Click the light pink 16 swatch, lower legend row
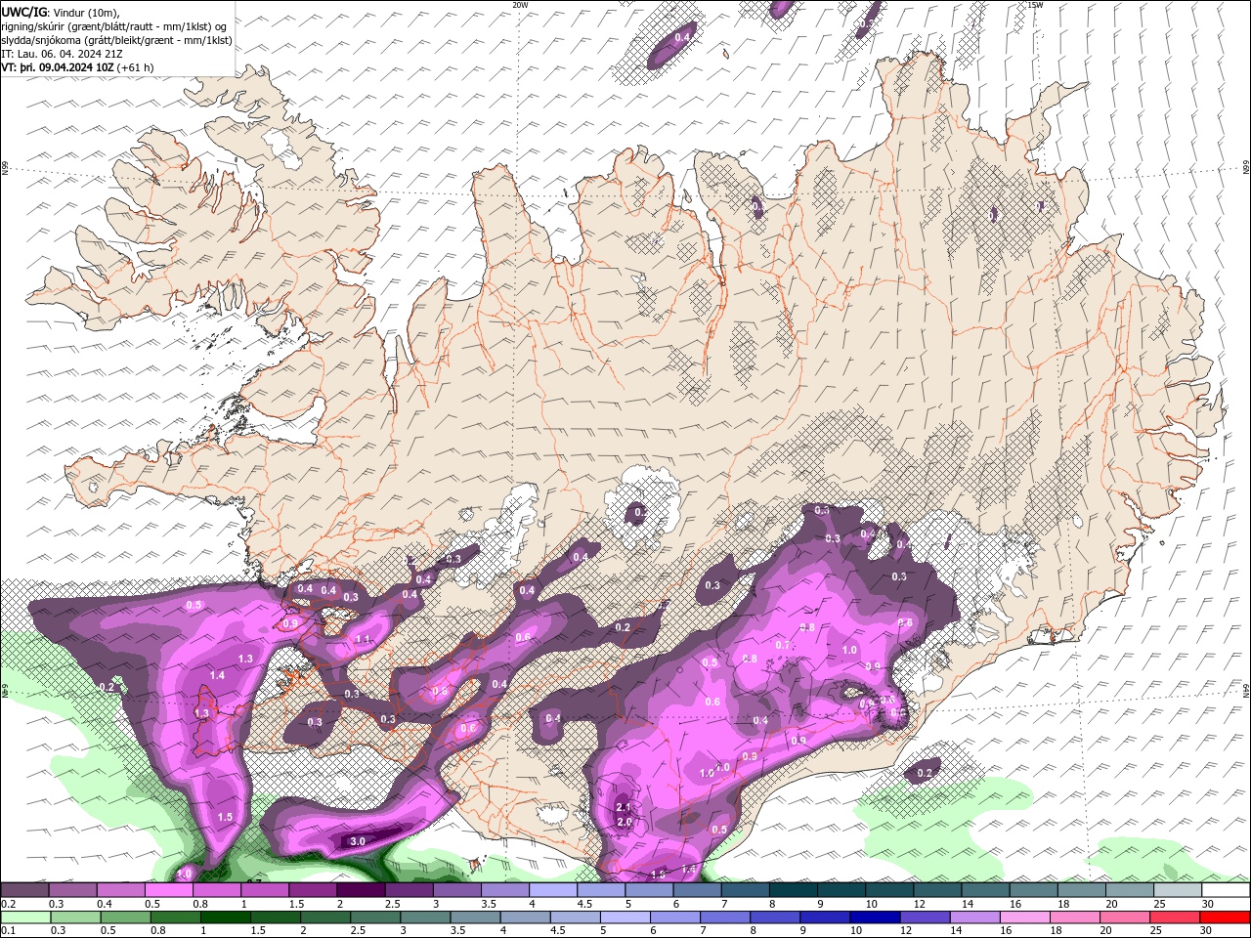The height and width of the screenshot is (938, 1251). point(1025,917)
